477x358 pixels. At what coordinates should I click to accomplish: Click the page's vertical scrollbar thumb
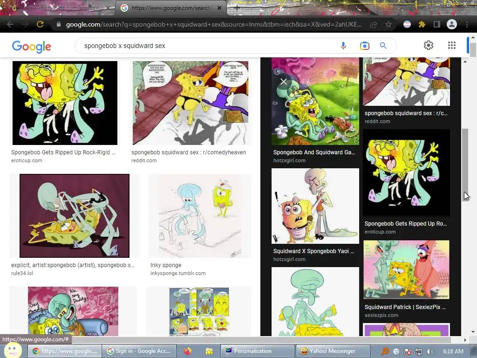(473, 49)
